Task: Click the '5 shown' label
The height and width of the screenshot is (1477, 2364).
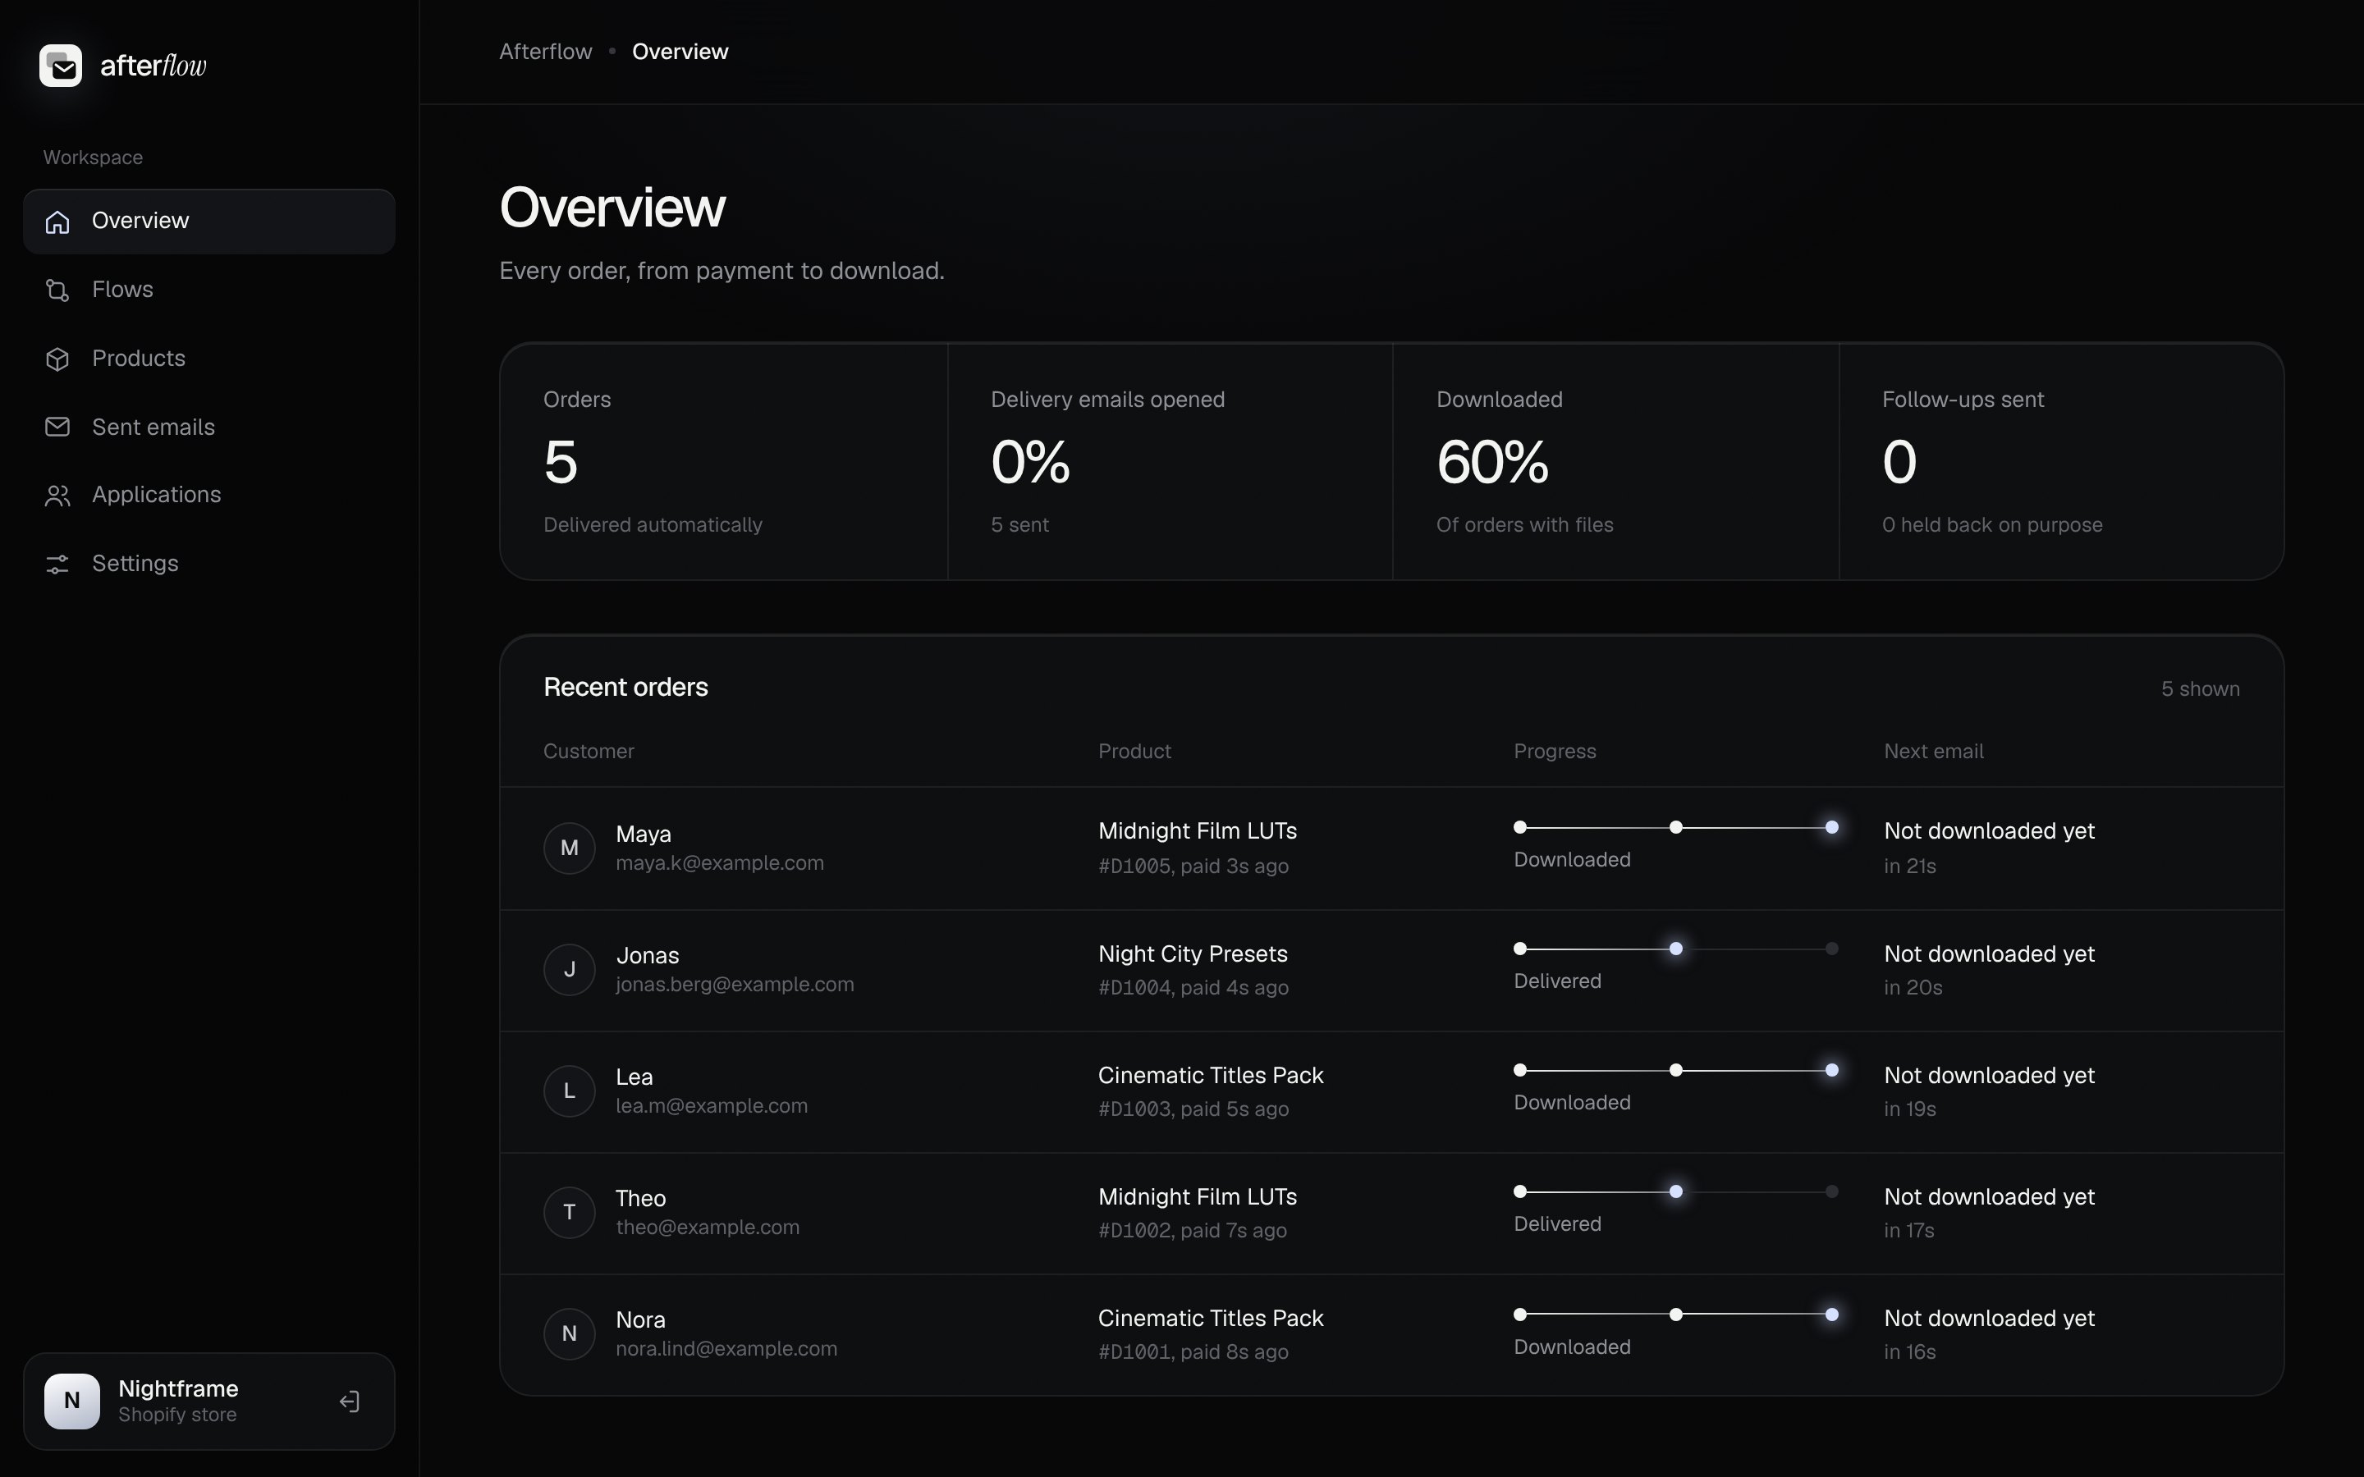Action: click(x=2200, y=689)
